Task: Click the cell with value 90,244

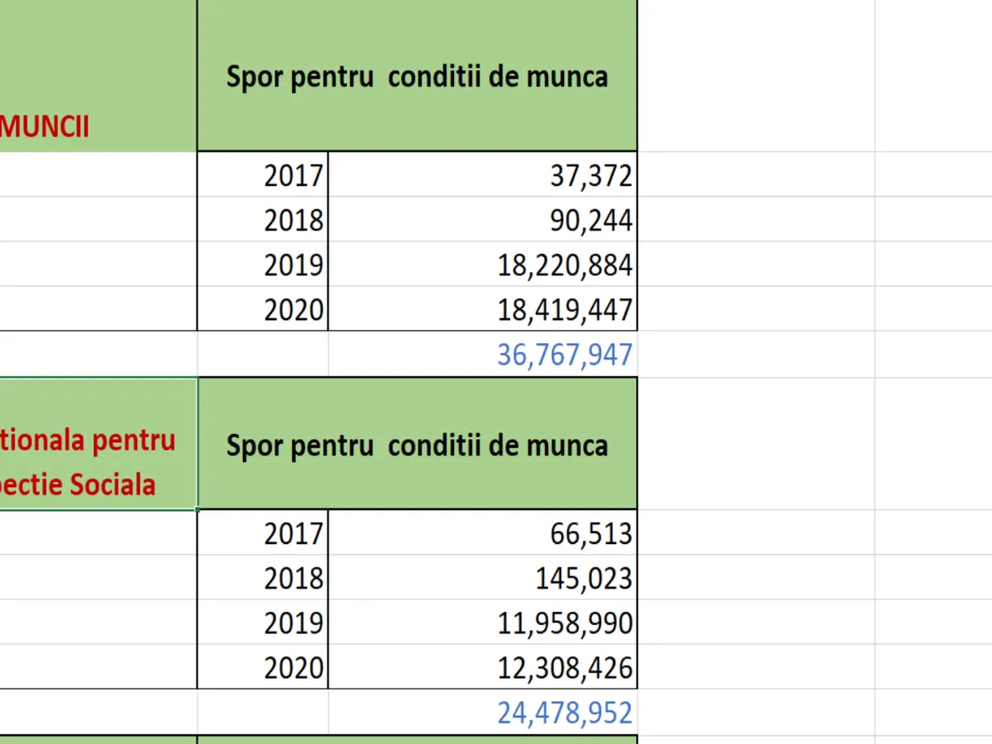Action: click(x=483, y=220)
